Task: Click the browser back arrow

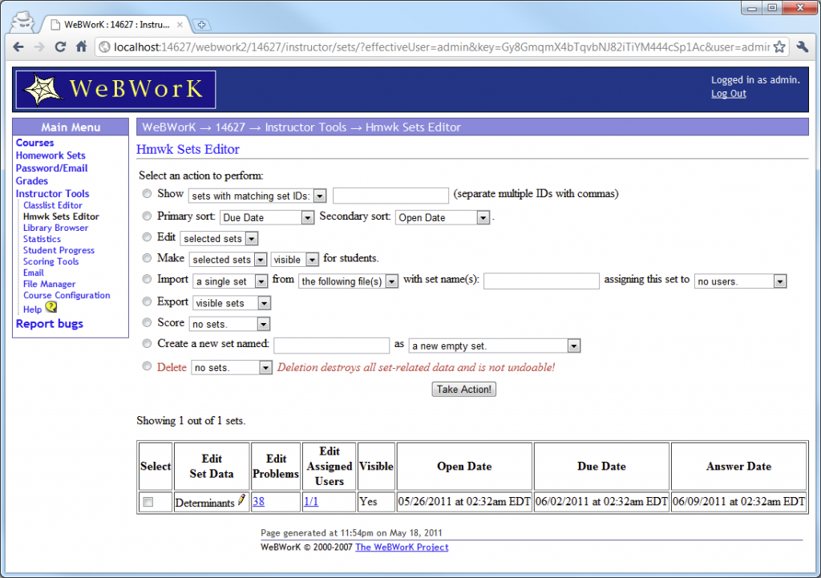Action: click(18, 47)
